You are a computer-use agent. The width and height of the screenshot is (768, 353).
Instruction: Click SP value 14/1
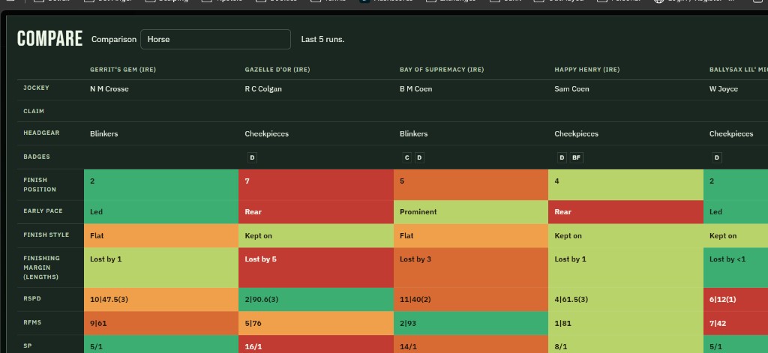point(471,344)
